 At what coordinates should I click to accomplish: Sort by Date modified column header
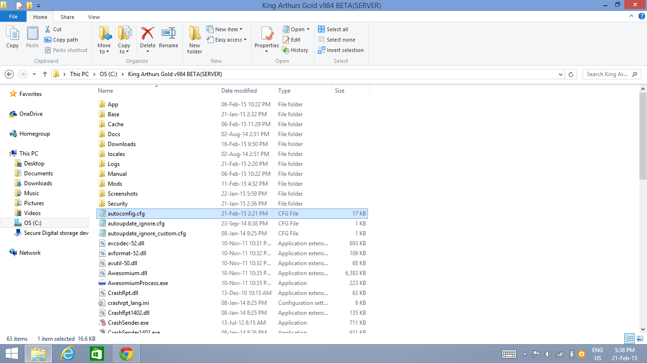tap(239, 91)
